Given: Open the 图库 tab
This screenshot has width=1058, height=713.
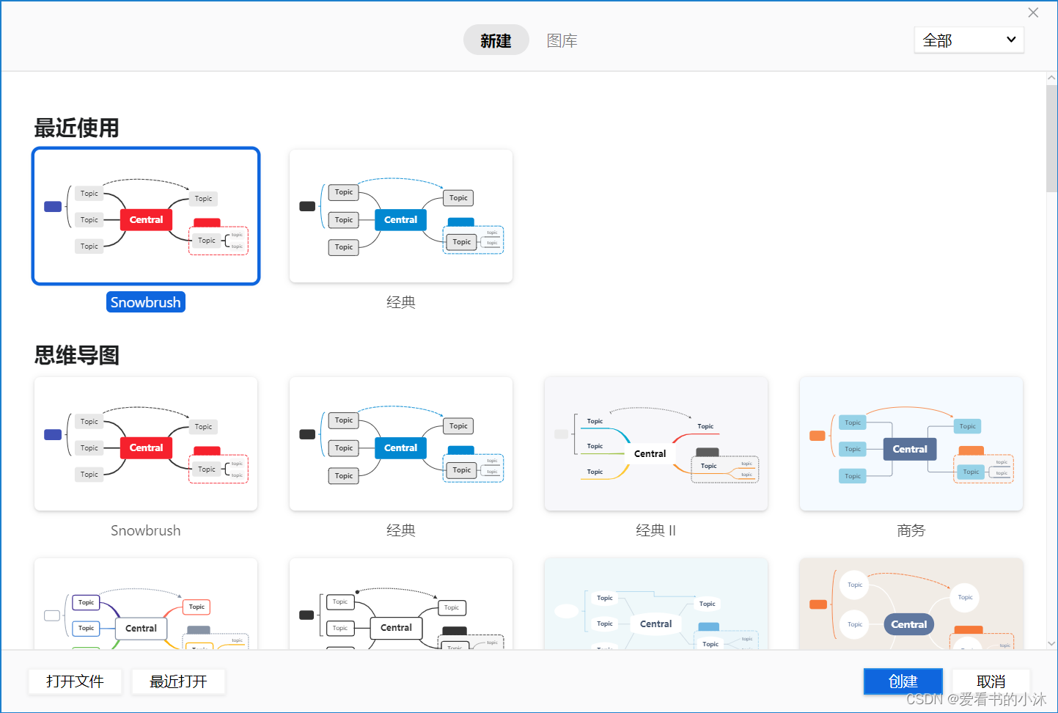Looking at the screenshot, I should [x=562, y=40].
